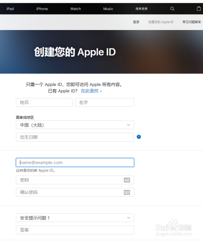
Task: Select the 创建您的 Apple ID tab
Action: (x=161, y=22)
